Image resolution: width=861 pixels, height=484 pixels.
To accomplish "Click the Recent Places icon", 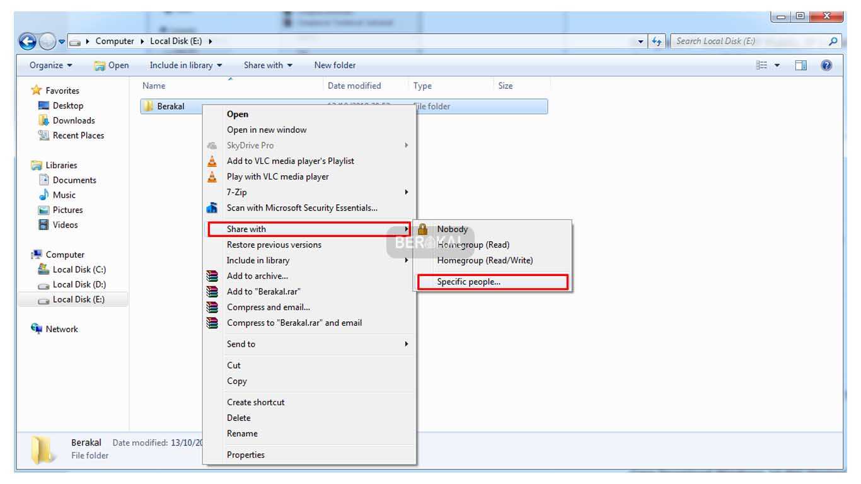I will pyautogui.click(x=43, y=135).
